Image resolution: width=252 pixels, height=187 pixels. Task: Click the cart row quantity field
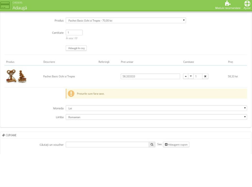tap(198, 76)
